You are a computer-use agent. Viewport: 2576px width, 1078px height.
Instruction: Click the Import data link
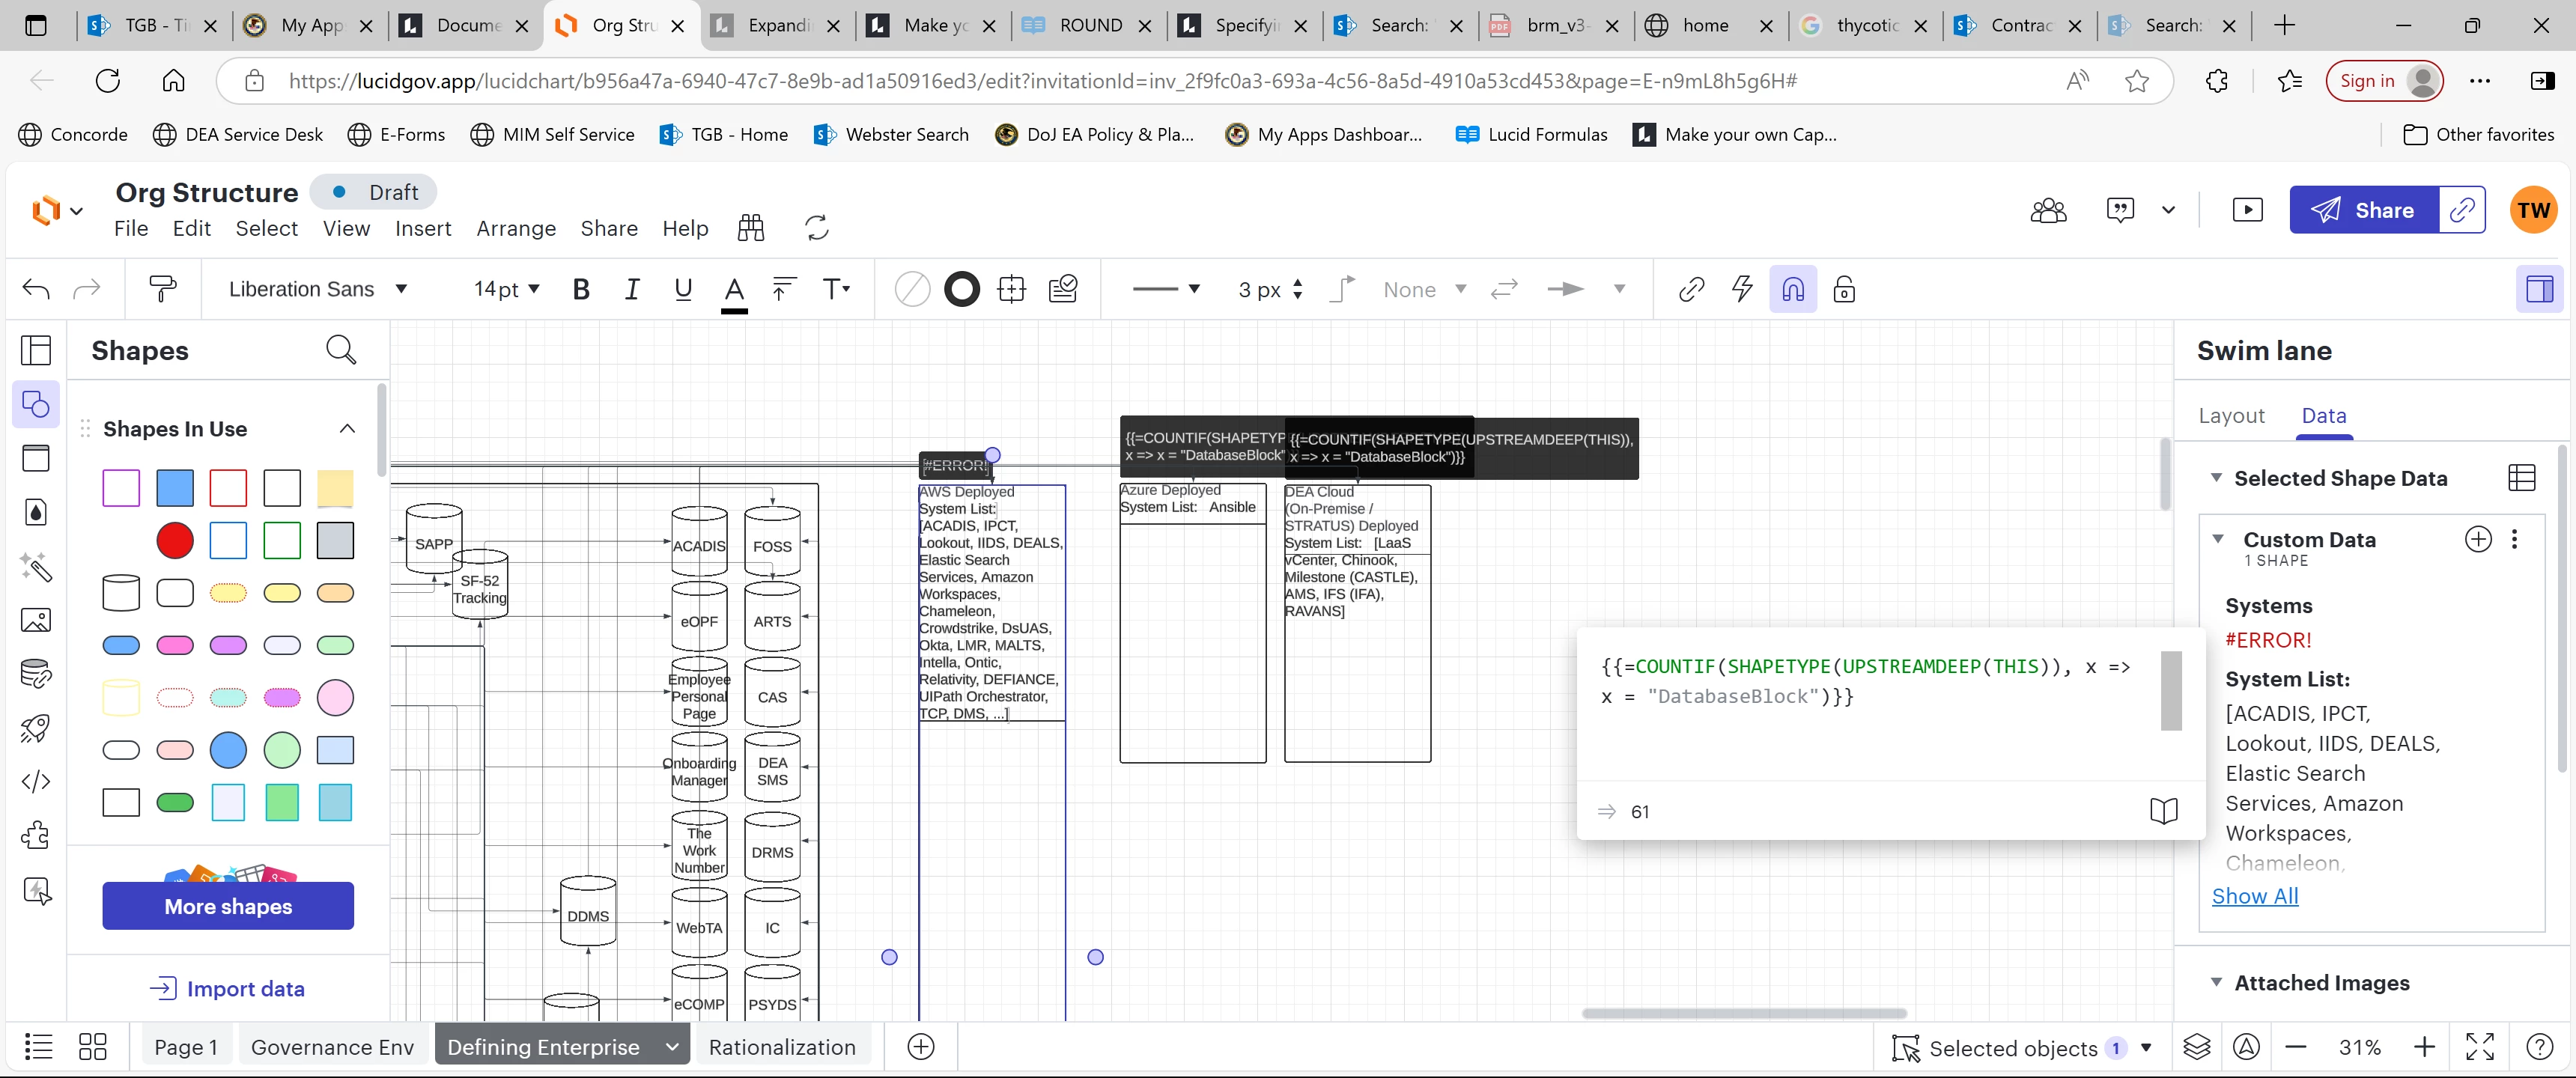[x=227, y=989]
